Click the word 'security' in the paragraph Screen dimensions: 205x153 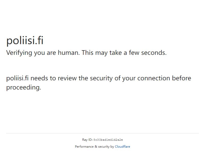(x=101, y=78)
